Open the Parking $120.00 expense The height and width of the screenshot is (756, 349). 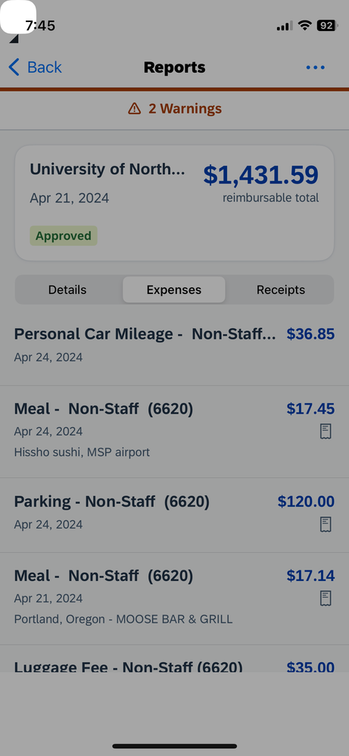174,515
